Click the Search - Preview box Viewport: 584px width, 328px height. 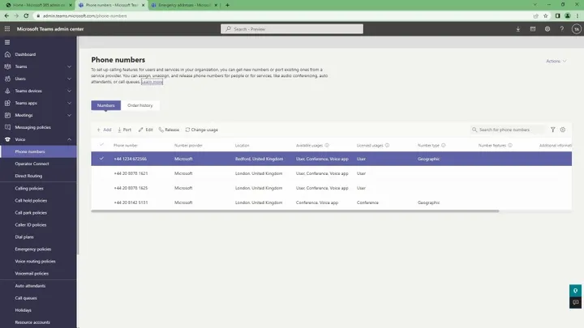click(x=292, y=29)
